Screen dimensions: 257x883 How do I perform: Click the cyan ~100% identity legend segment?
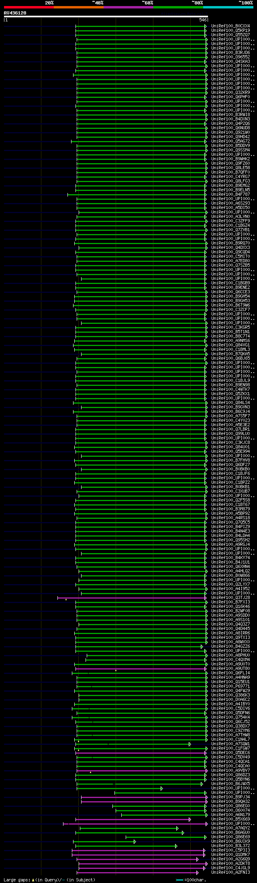tap(228, 7)
